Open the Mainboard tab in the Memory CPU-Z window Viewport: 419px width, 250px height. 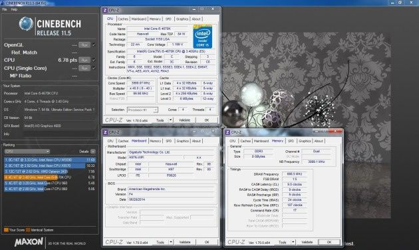pyautogui.click(x=261, y=141)
